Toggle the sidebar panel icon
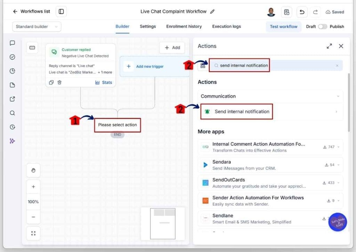The height and width of the screenshot is (252, 356). (x=61, y=11)
